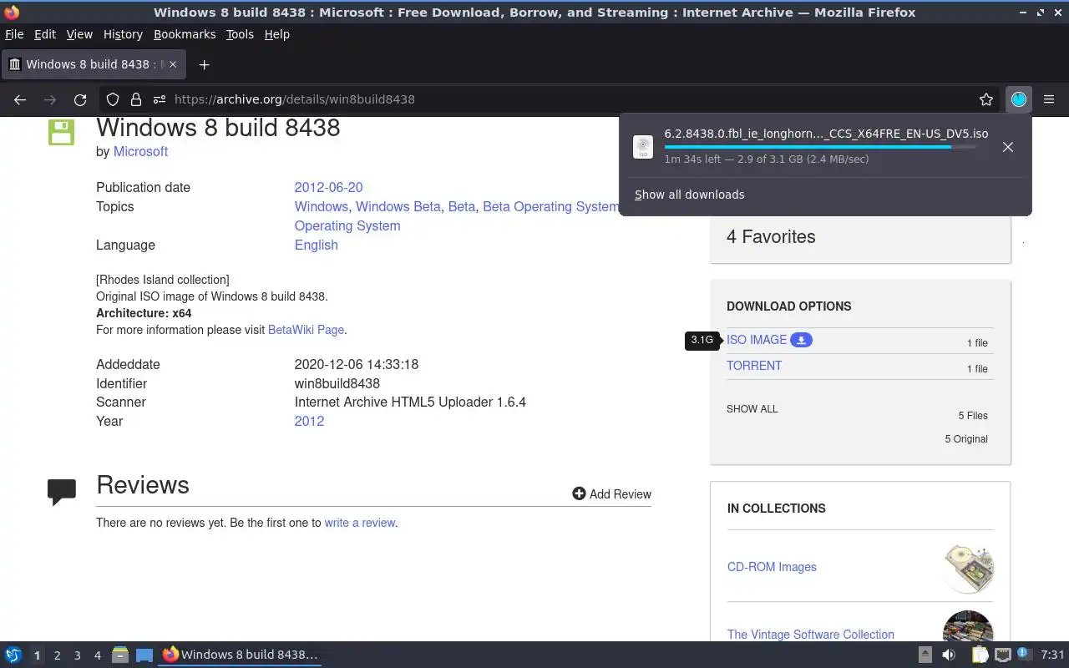
Task: Click the Beta Operating System topic link
Action: 551,206
